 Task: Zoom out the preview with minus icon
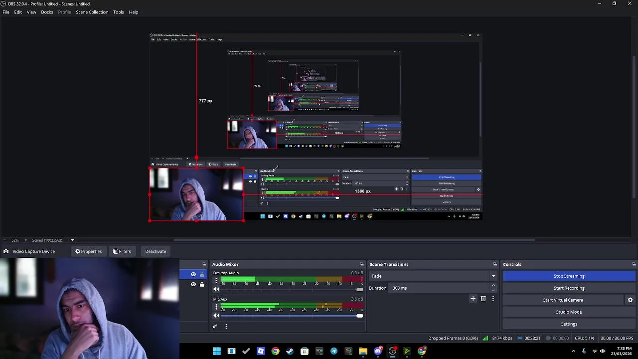(4, 240)
